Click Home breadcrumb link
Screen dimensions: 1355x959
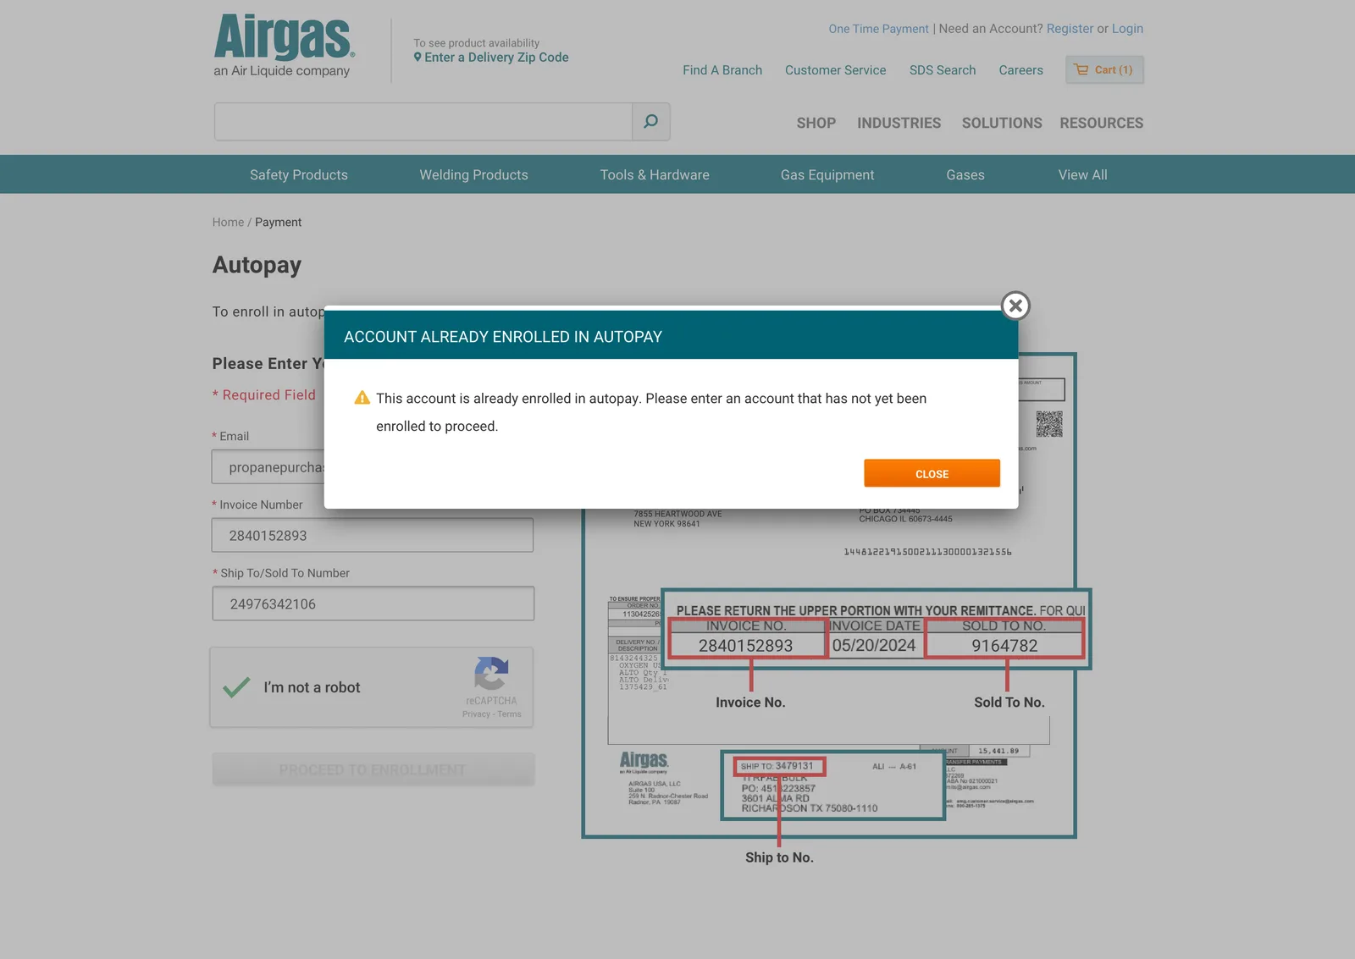click(x=228, y=222)
